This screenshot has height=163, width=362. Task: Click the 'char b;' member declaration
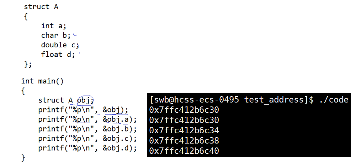point(56,35)
